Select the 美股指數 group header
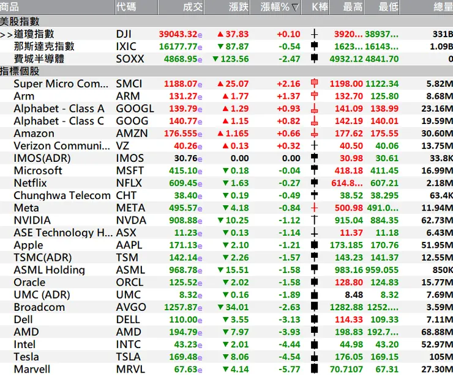The height and width of the screenshot is (375, 453). click(x=226, y=21)
